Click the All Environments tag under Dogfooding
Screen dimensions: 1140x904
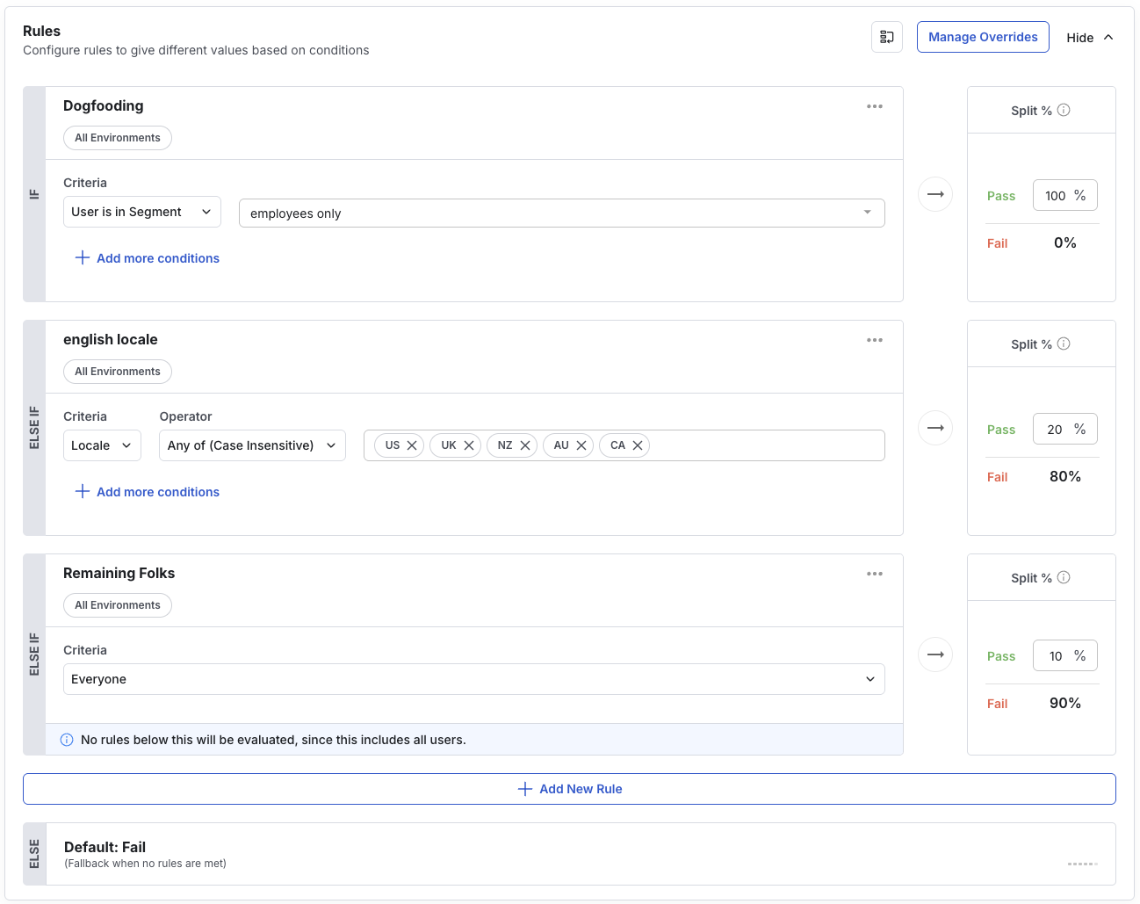(x=118, y=138)
